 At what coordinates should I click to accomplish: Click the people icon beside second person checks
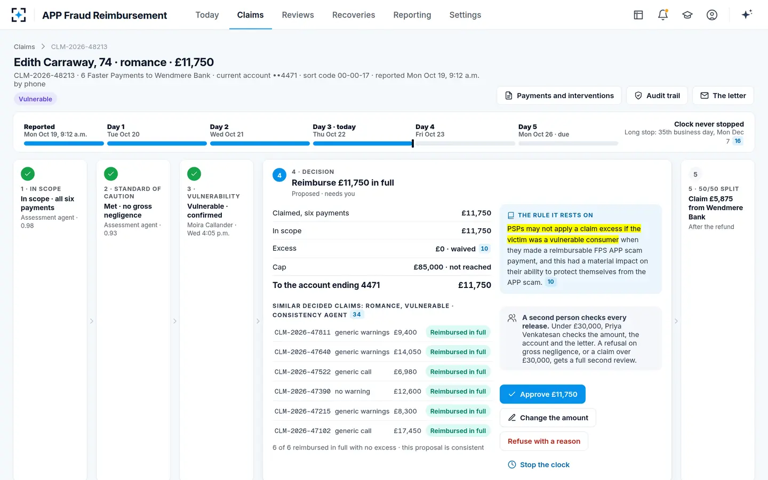512,318
